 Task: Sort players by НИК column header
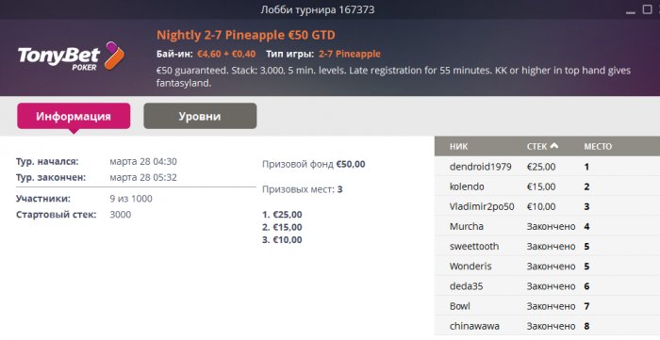pos(459,147)
